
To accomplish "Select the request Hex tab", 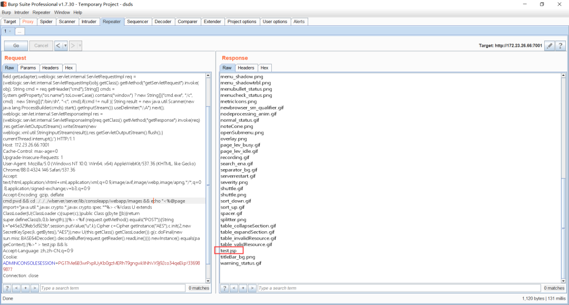I will coord(69,68).
